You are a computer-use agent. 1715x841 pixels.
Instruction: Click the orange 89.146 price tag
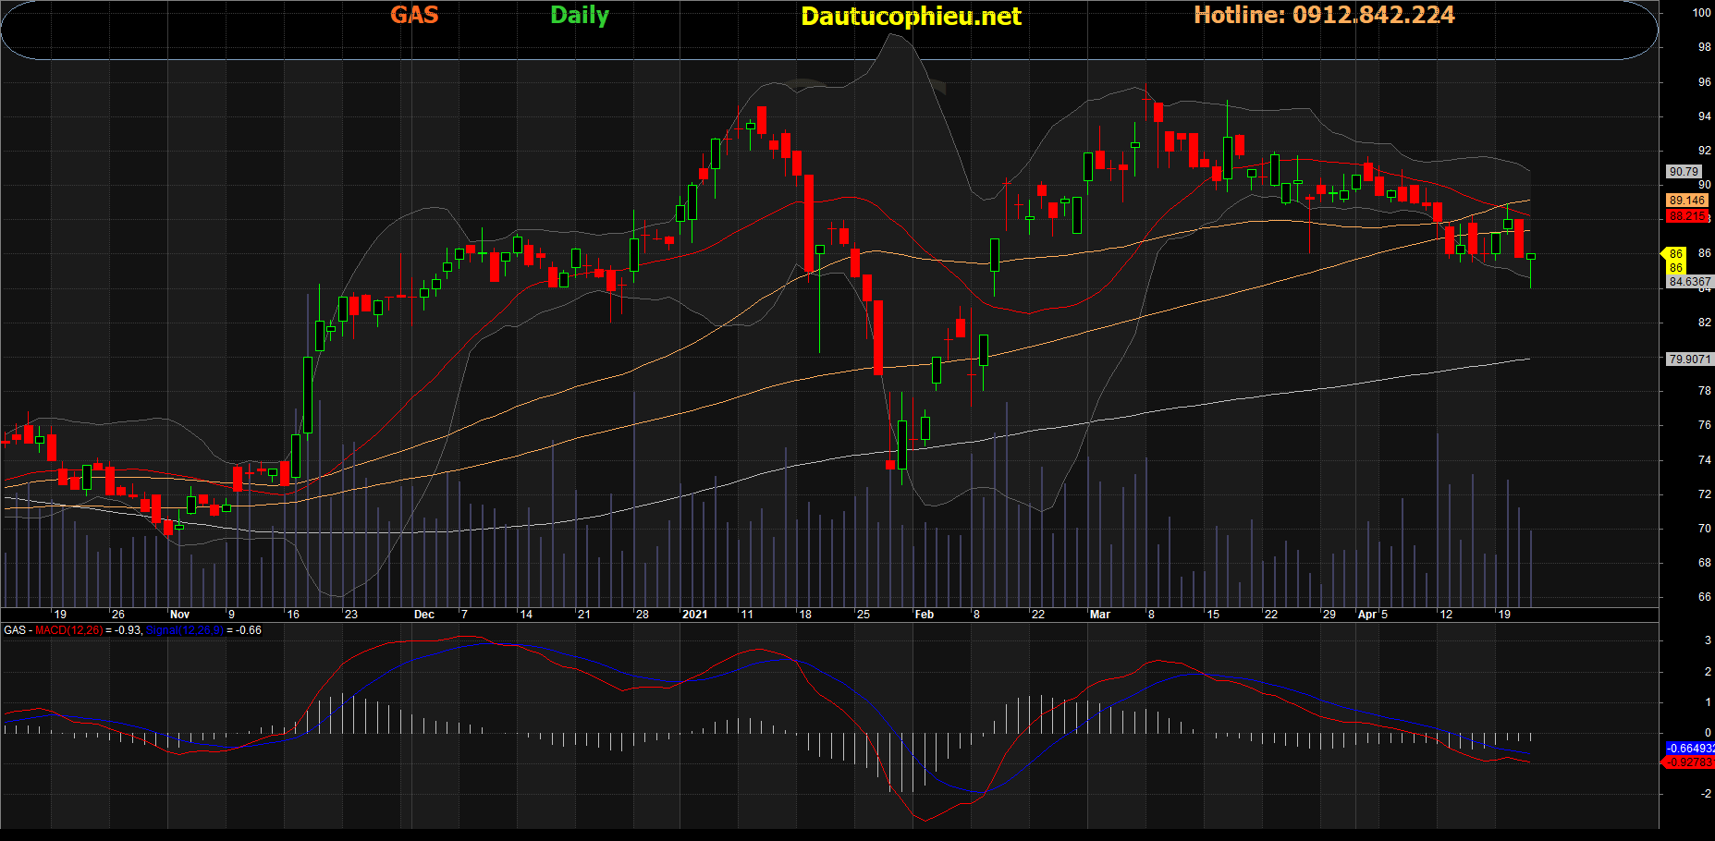pos(1686,201)
